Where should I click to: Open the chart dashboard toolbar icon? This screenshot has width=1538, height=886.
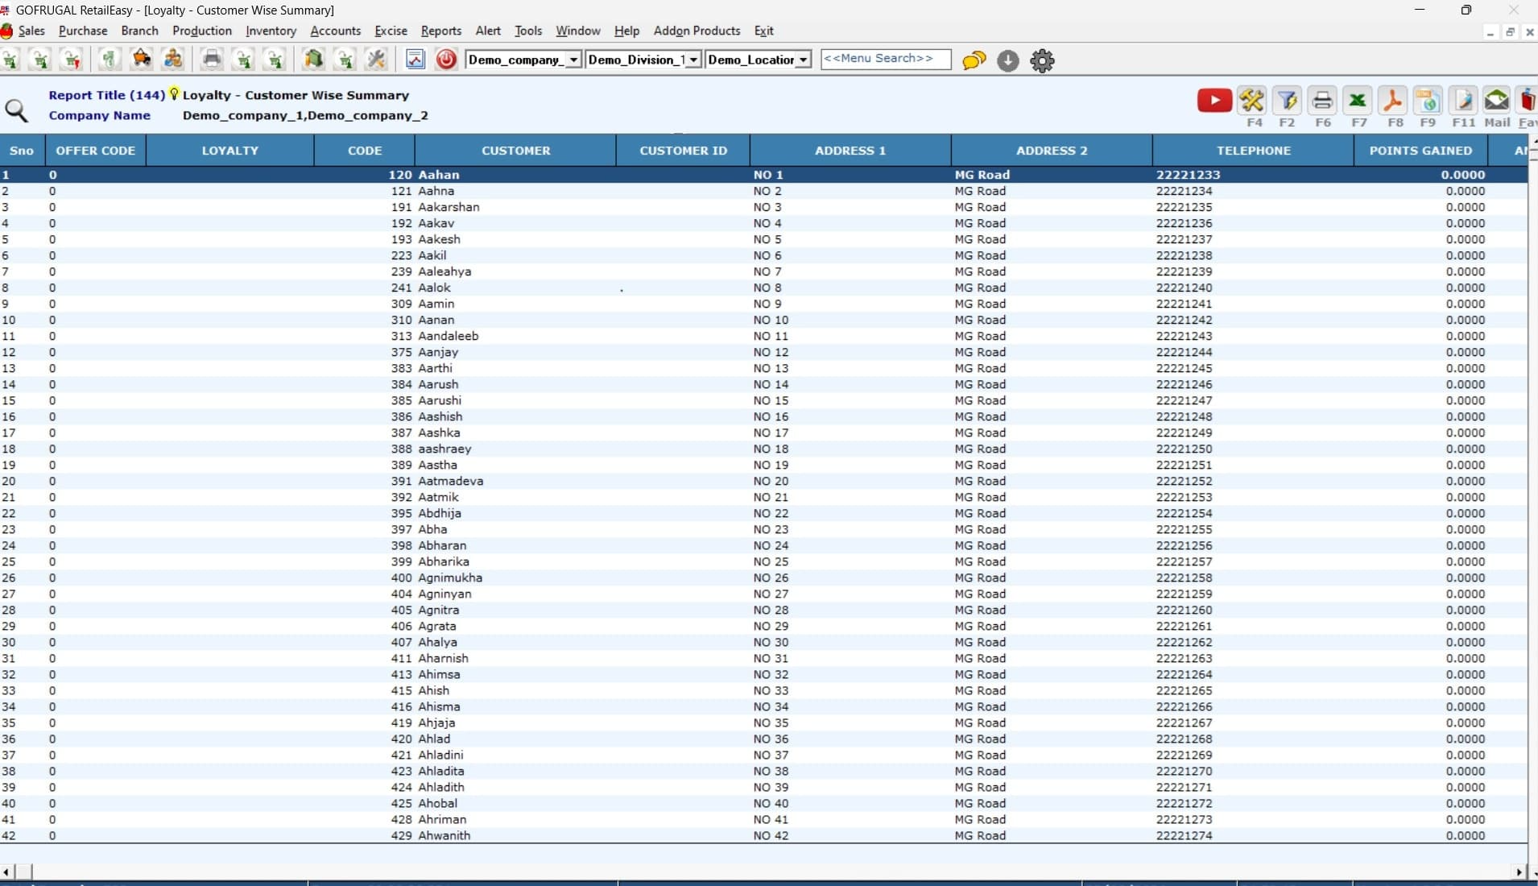(415, 60)
